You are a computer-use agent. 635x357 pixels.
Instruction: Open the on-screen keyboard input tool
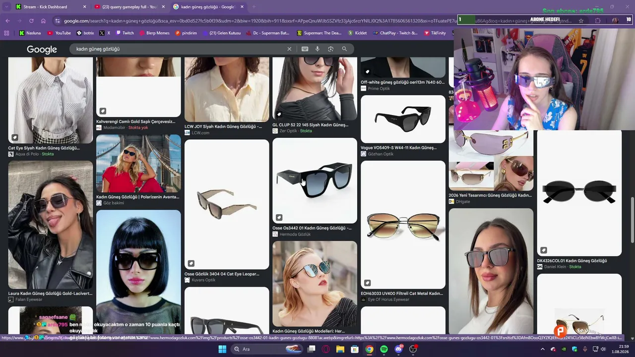305,49
